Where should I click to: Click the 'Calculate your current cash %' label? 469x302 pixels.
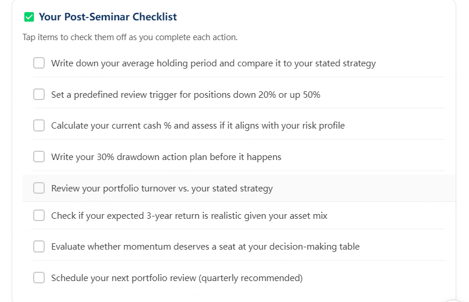[198, 126]
